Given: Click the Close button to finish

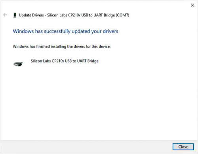Looking at the screenshot, I should click(x=183, y=147).
